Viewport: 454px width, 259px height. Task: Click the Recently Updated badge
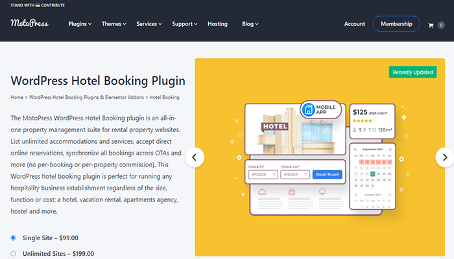(x=412, y=73)
